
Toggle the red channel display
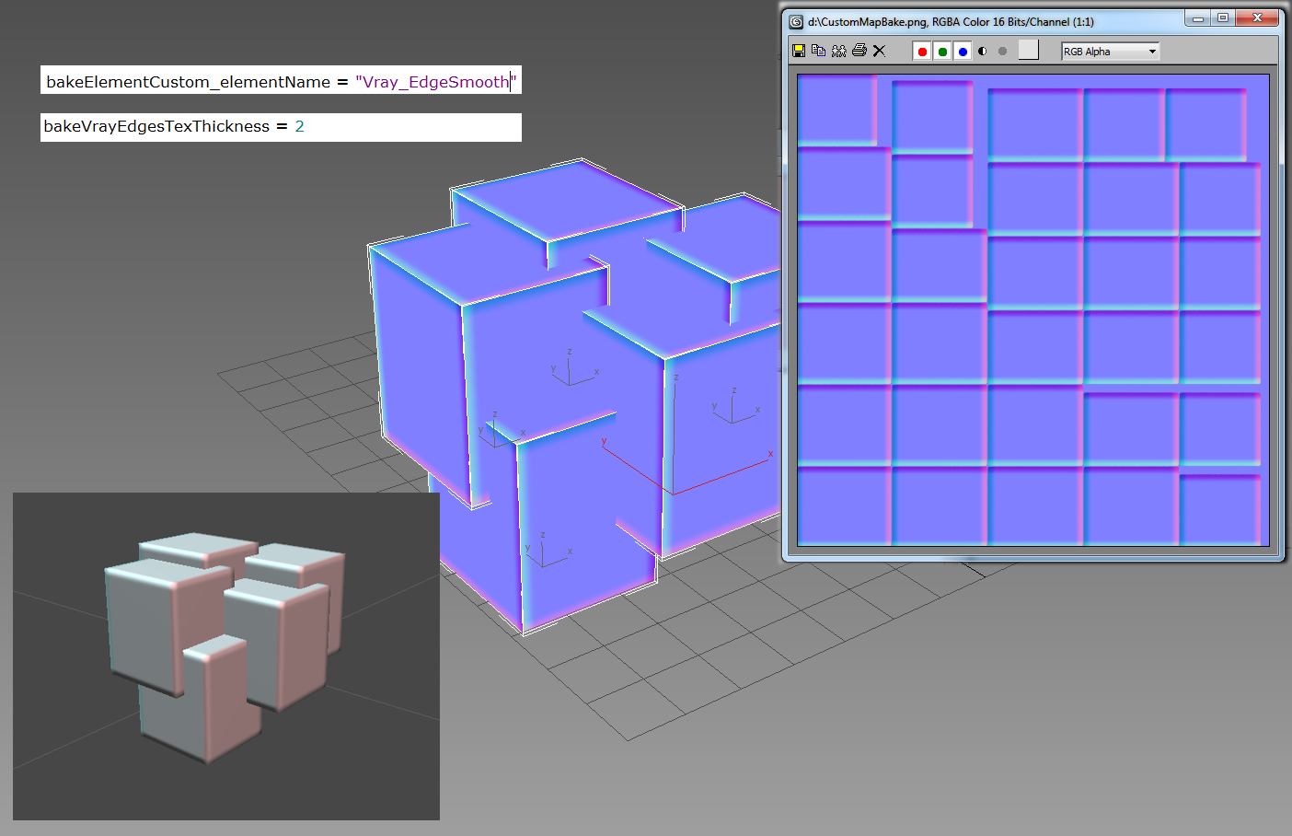(922, 52)
